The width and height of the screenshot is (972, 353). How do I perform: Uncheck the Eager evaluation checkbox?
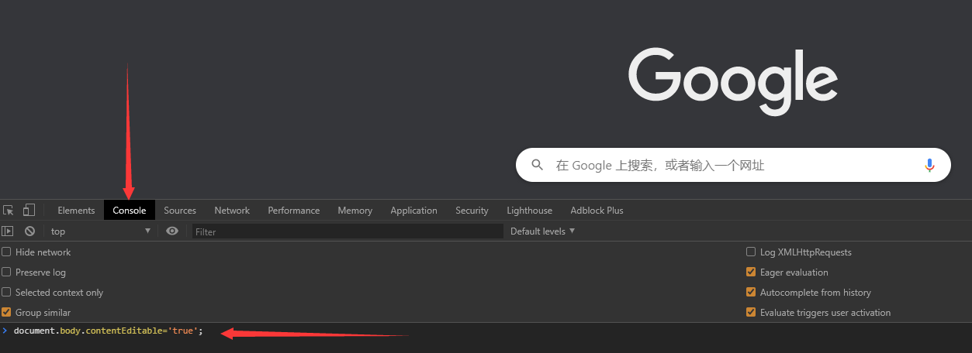tap(751, 272)
